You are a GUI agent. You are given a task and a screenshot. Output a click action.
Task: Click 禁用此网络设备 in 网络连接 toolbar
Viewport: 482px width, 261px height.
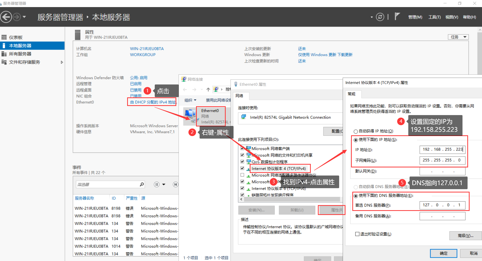point(218,100)
